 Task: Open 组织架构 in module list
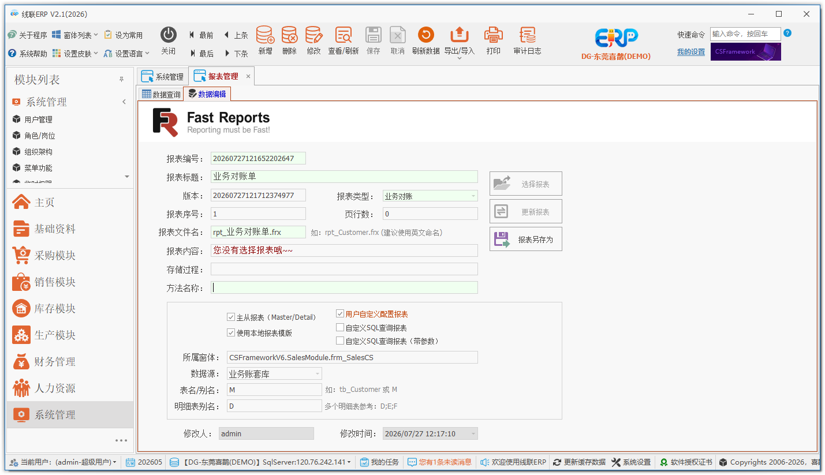point(38,152)
